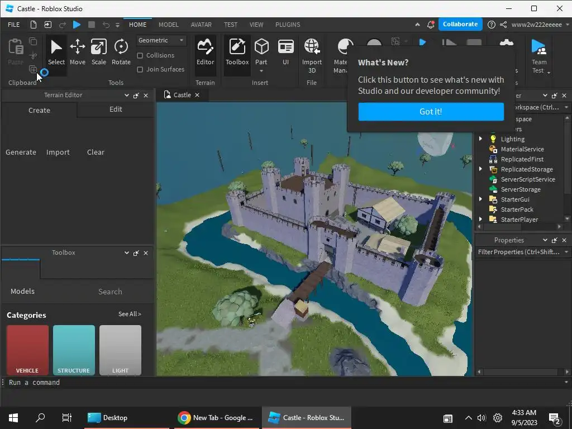Click Generate in Terrain Editor
The height and width of the screenshot is (429, 572).
click(x=21, y=152)
